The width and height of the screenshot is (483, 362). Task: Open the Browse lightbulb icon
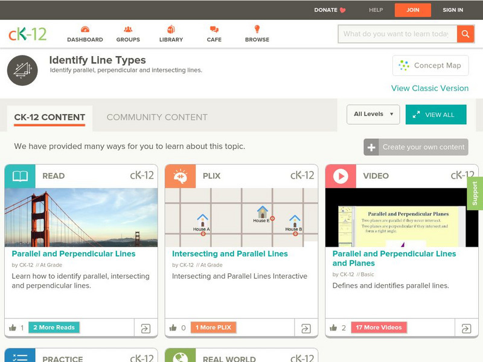pyautogui.click(x=257, y=29)
